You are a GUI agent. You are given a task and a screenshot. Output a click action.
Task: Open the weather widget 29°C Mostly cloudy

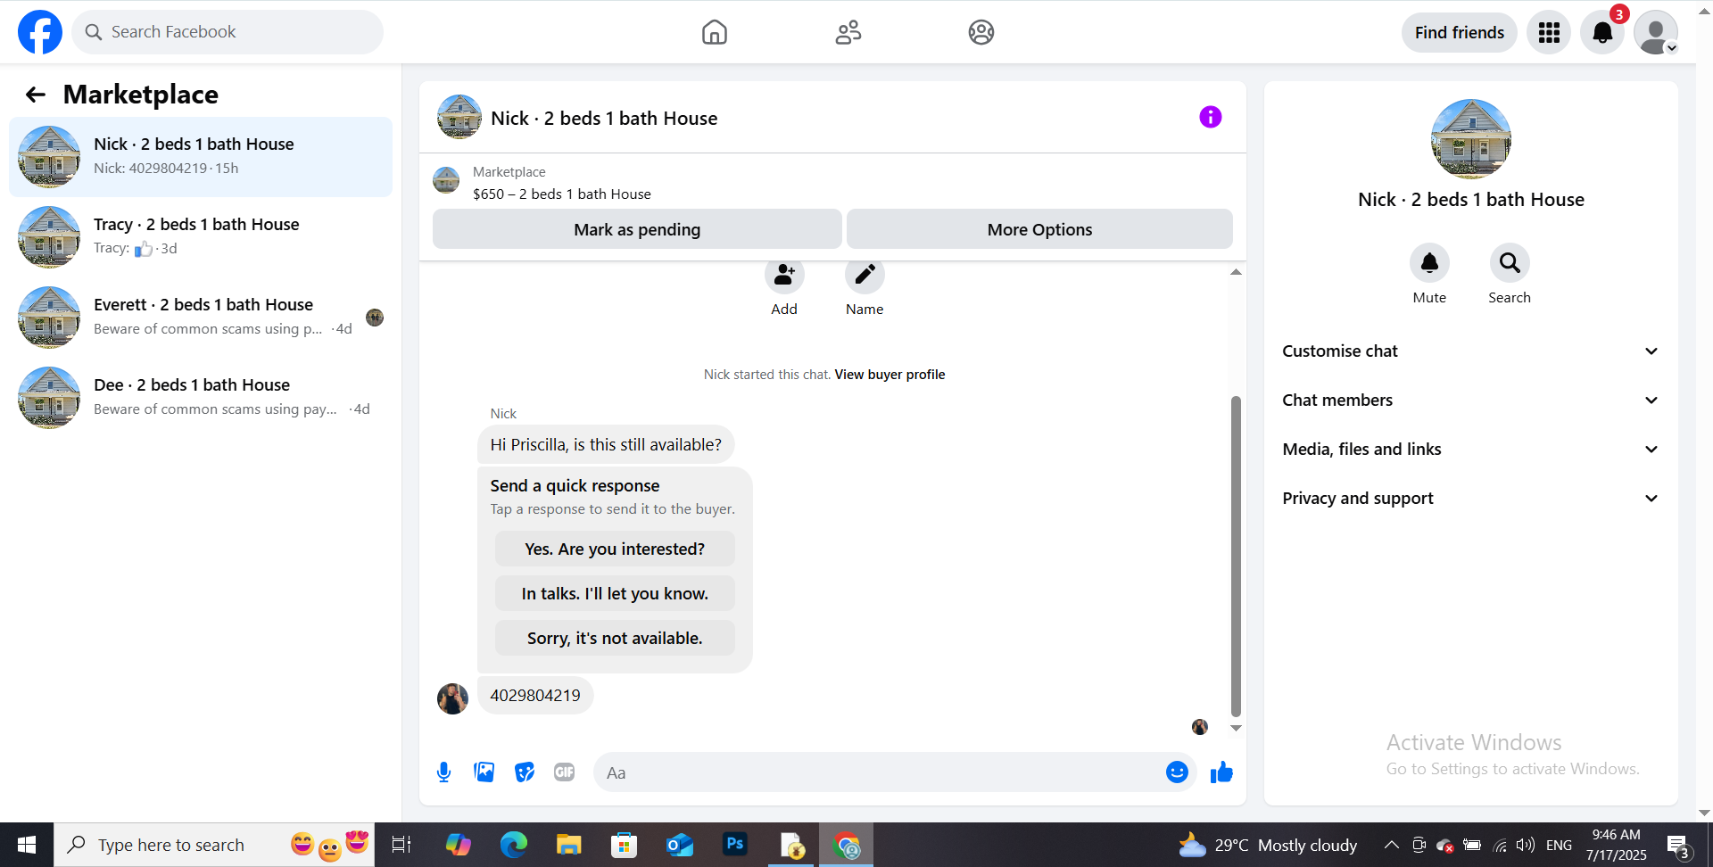click(1268, 845)
